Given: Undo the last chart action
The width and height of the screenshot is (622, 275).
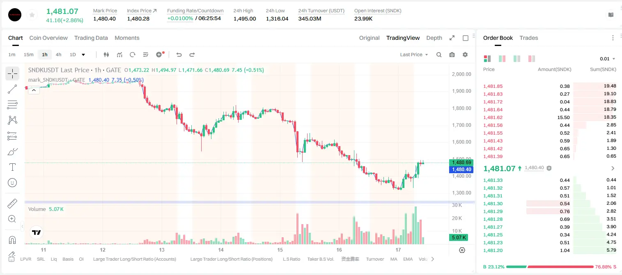Looking at the screenshot, I should [179, 55].
